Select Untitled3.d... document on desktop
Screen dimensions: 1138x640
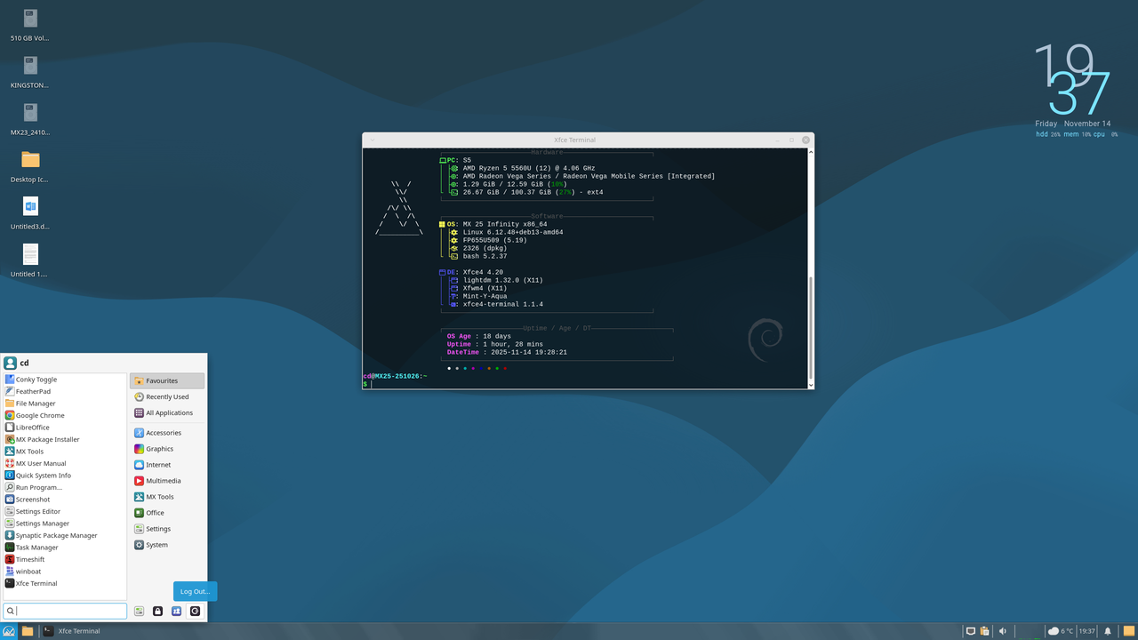(30, 213)
